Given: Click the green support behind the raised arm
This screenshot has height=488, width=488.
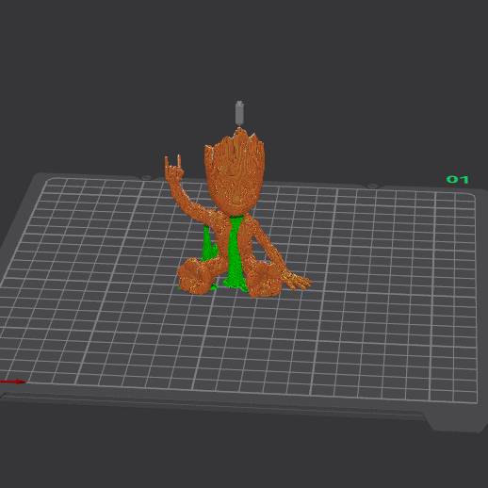Looking at the screenshot, I should click(x=208, y=243).
